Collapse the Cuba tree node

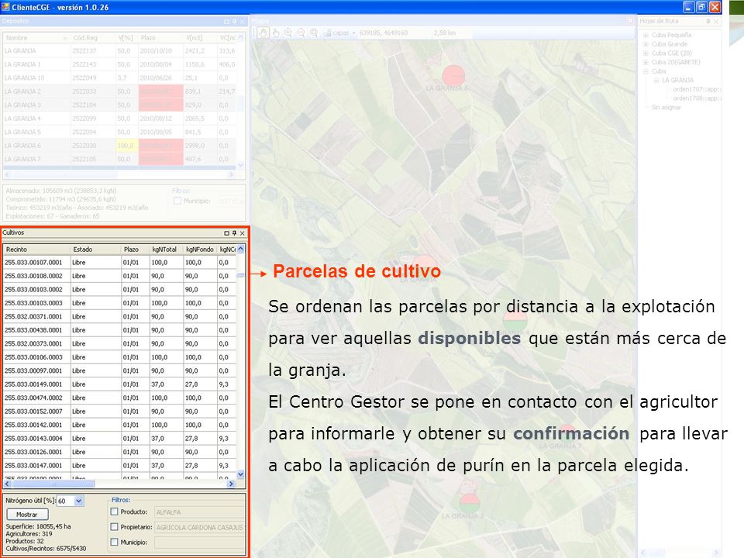(646, 71)
